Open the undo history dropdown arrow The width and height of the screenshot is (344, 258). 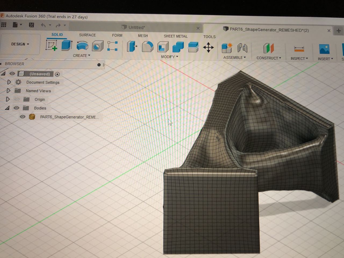[50, 25]
